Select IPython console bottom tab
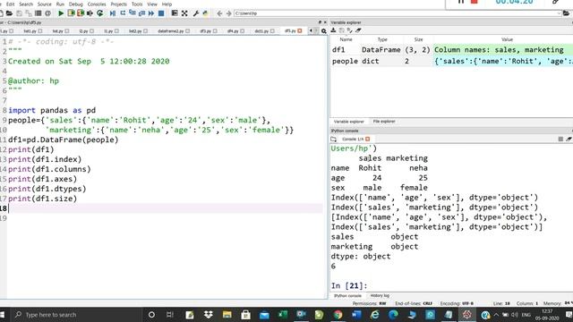The width and height of the screenshot is (573, 322). coord(347,295)
